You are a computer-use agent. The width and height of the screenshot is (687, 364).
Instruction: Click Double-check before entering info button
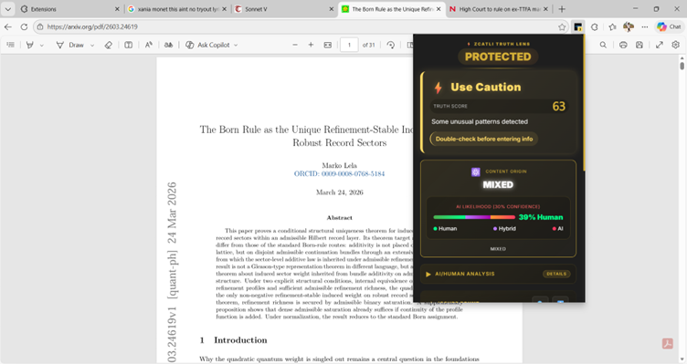point(484,139)
